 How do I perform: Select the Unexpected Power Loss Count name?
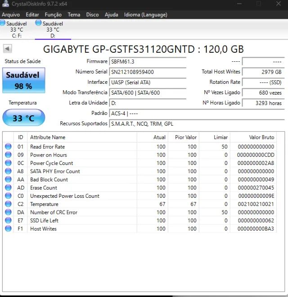click(x=65, y=196)
